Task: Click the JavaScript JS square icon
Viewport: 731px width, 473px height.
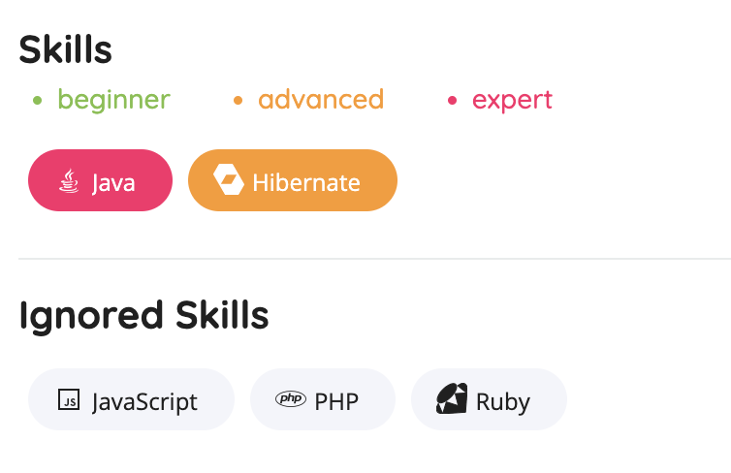Action: pos(69,399)
